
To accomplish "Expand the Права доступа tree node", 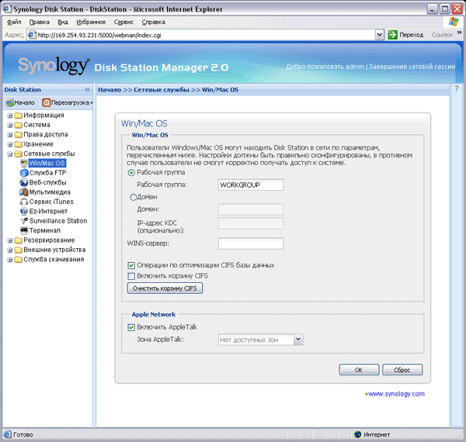I will click(10, 135).
